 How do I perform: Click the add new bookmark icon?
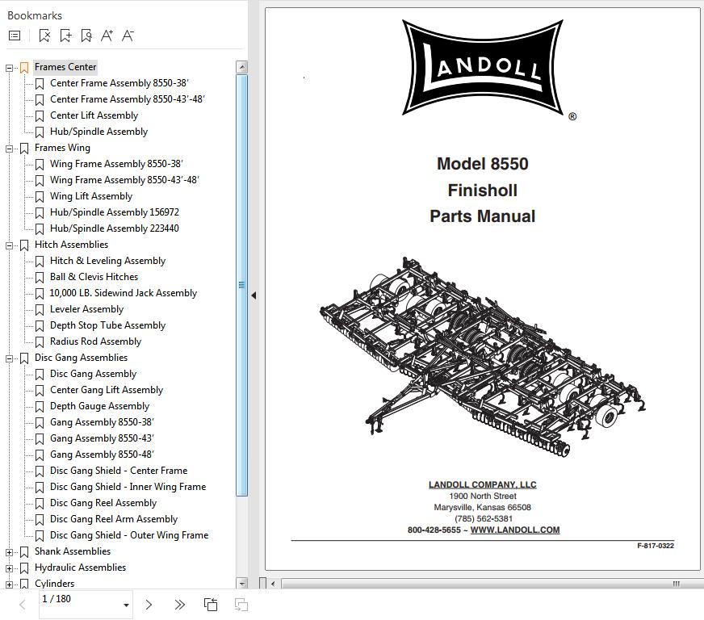pyautogui.click(x=65, y=36)
